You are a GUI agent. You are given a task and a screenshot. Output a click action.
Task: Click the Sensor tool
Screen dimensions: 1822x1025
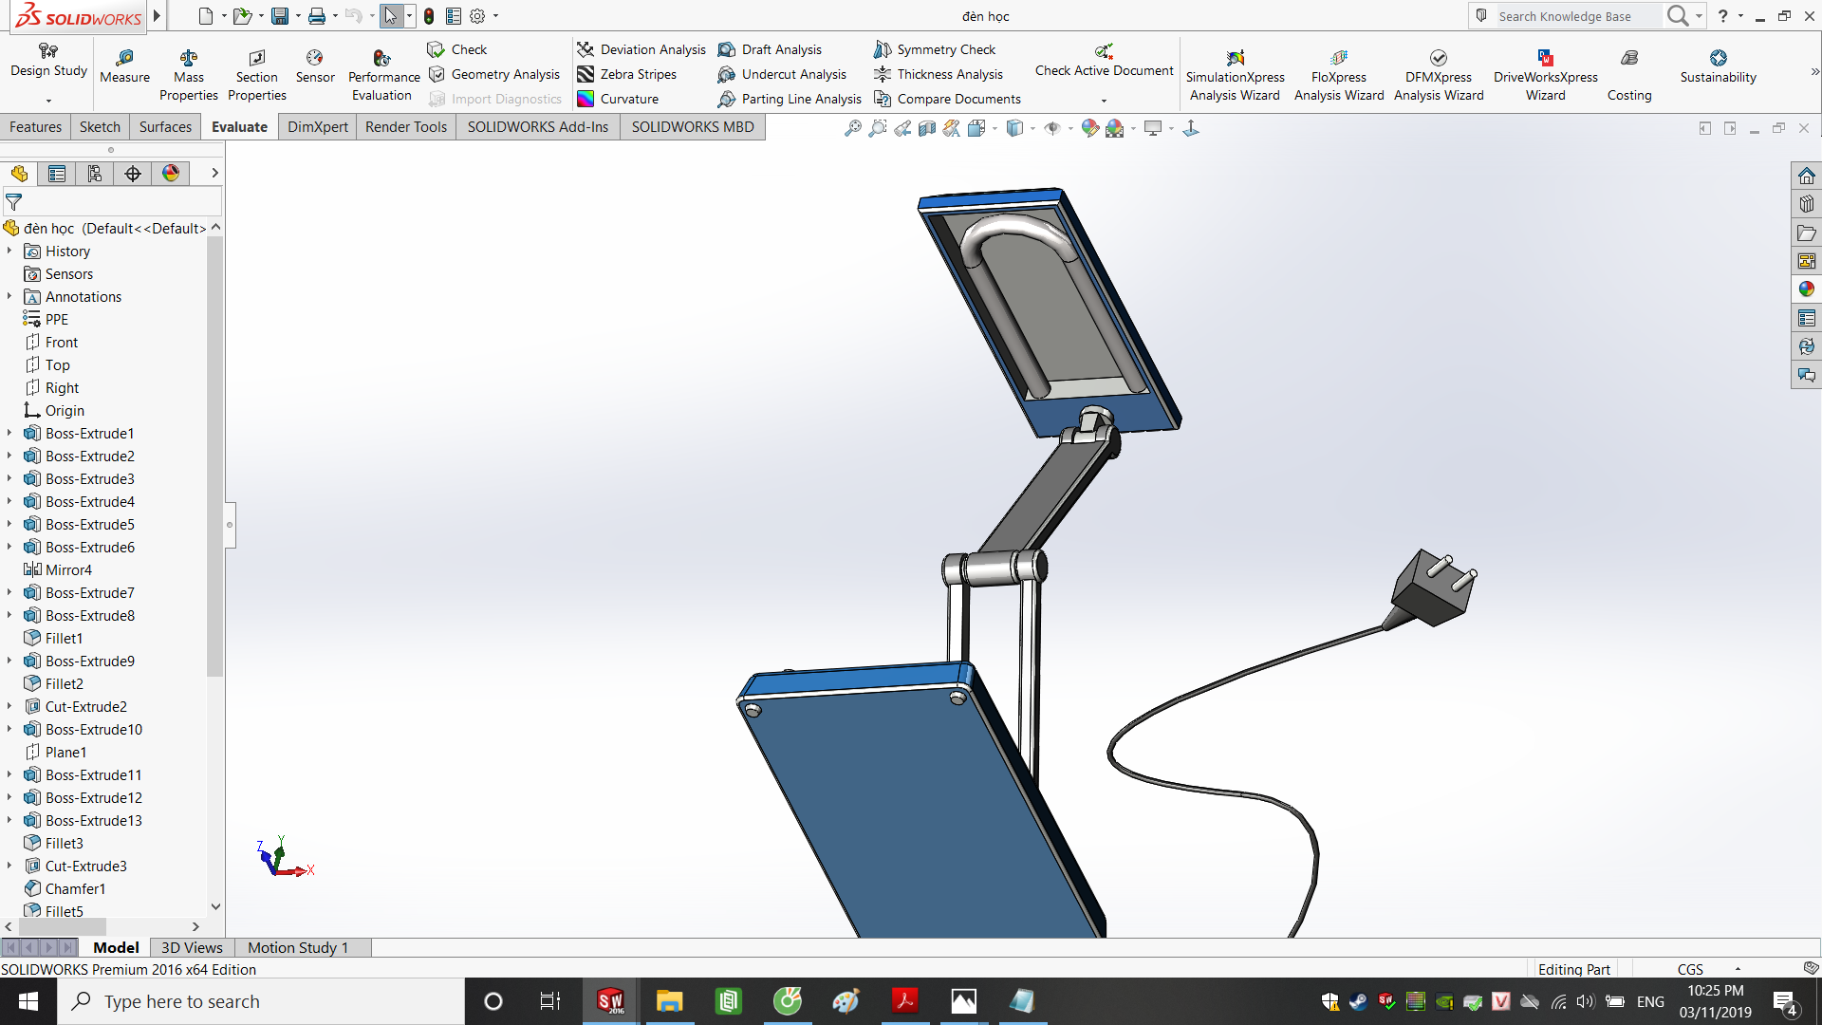315,66
